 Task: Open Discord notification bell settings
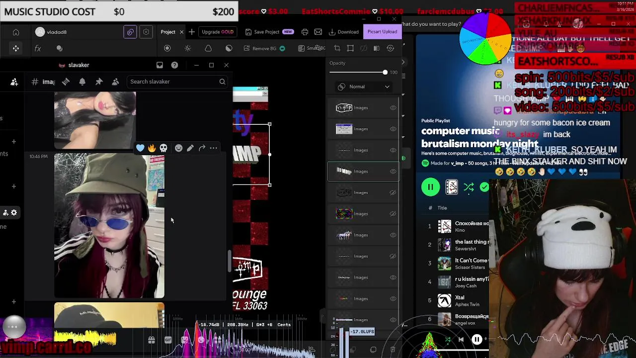click(x=82, y=82)
